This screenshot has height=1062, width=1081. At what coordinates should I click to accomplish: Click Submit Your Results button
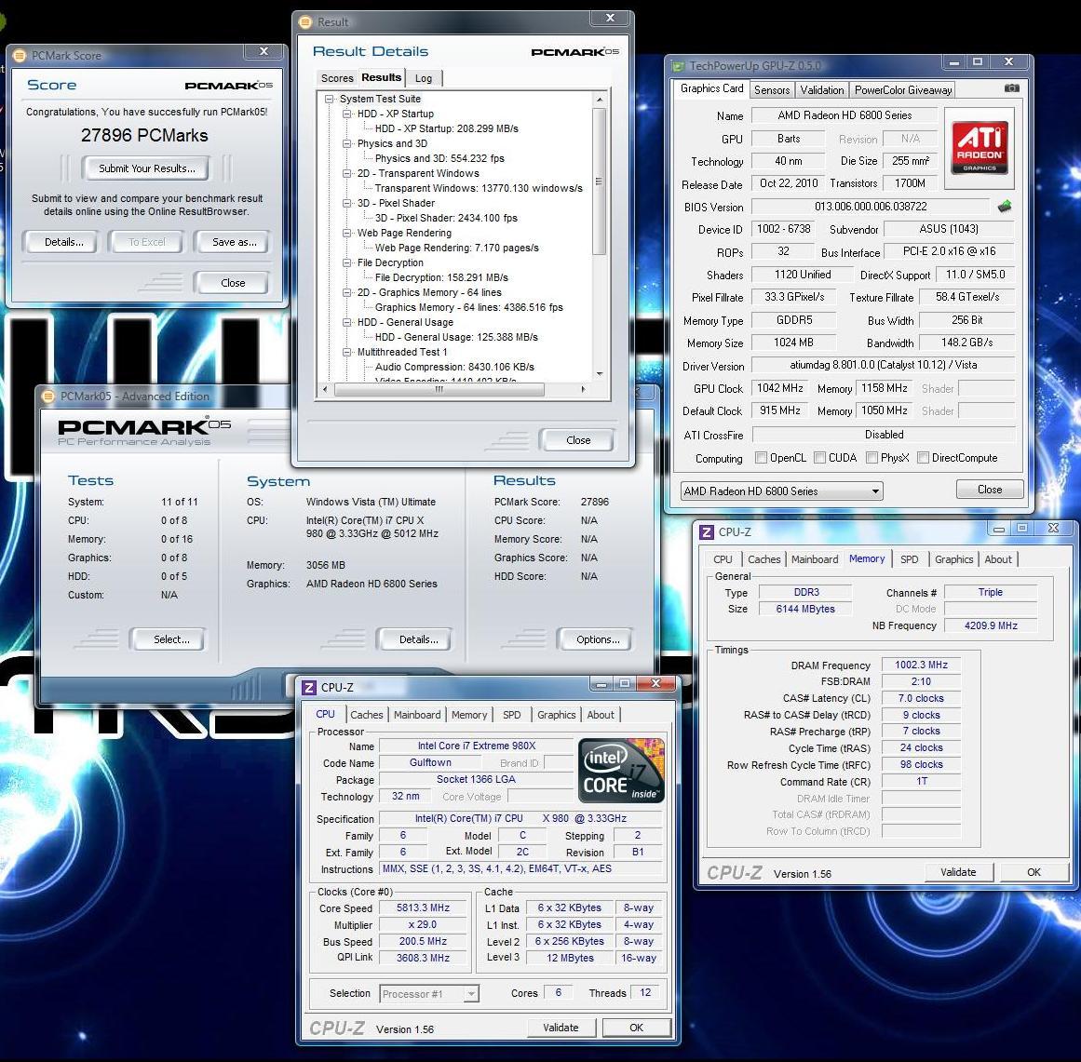pyautogui.click(x=146, y=168)
